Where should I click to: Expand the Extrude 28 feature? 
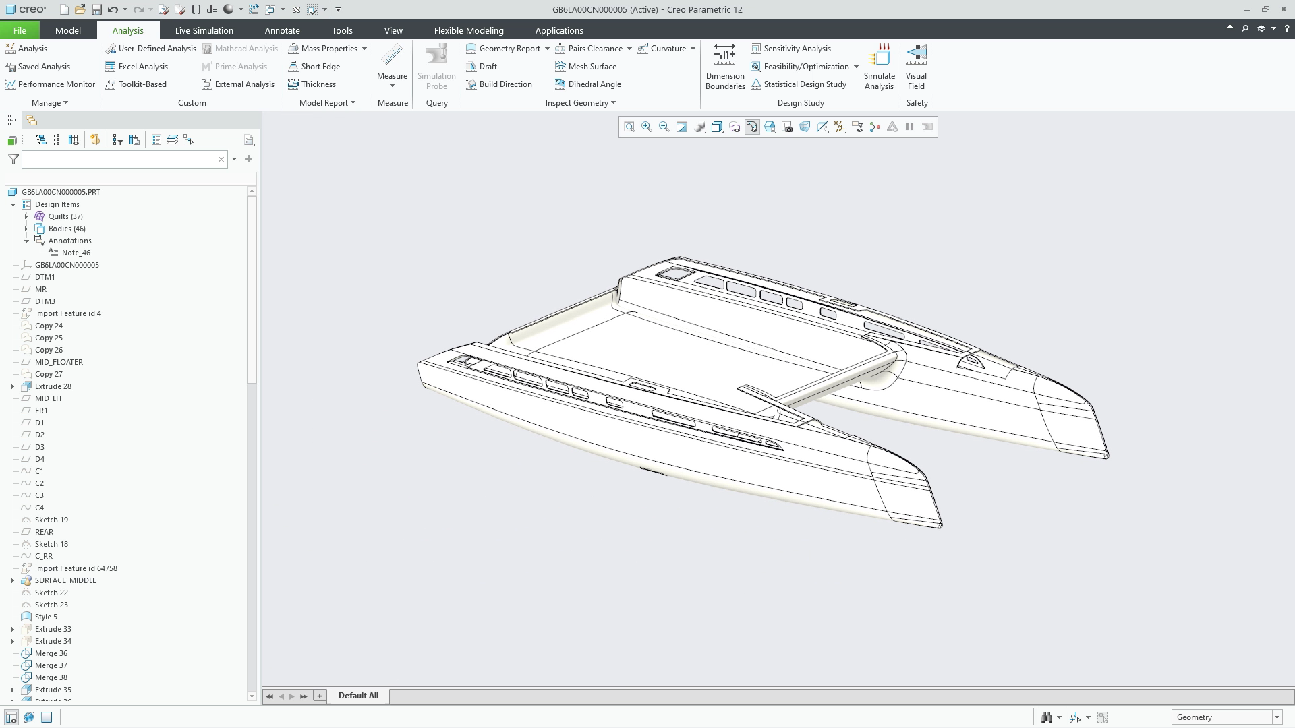(x=13, y=386)
